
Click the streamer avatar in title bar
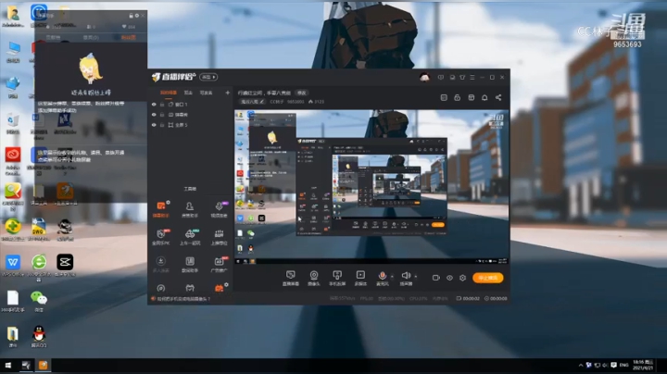(424, 77)
